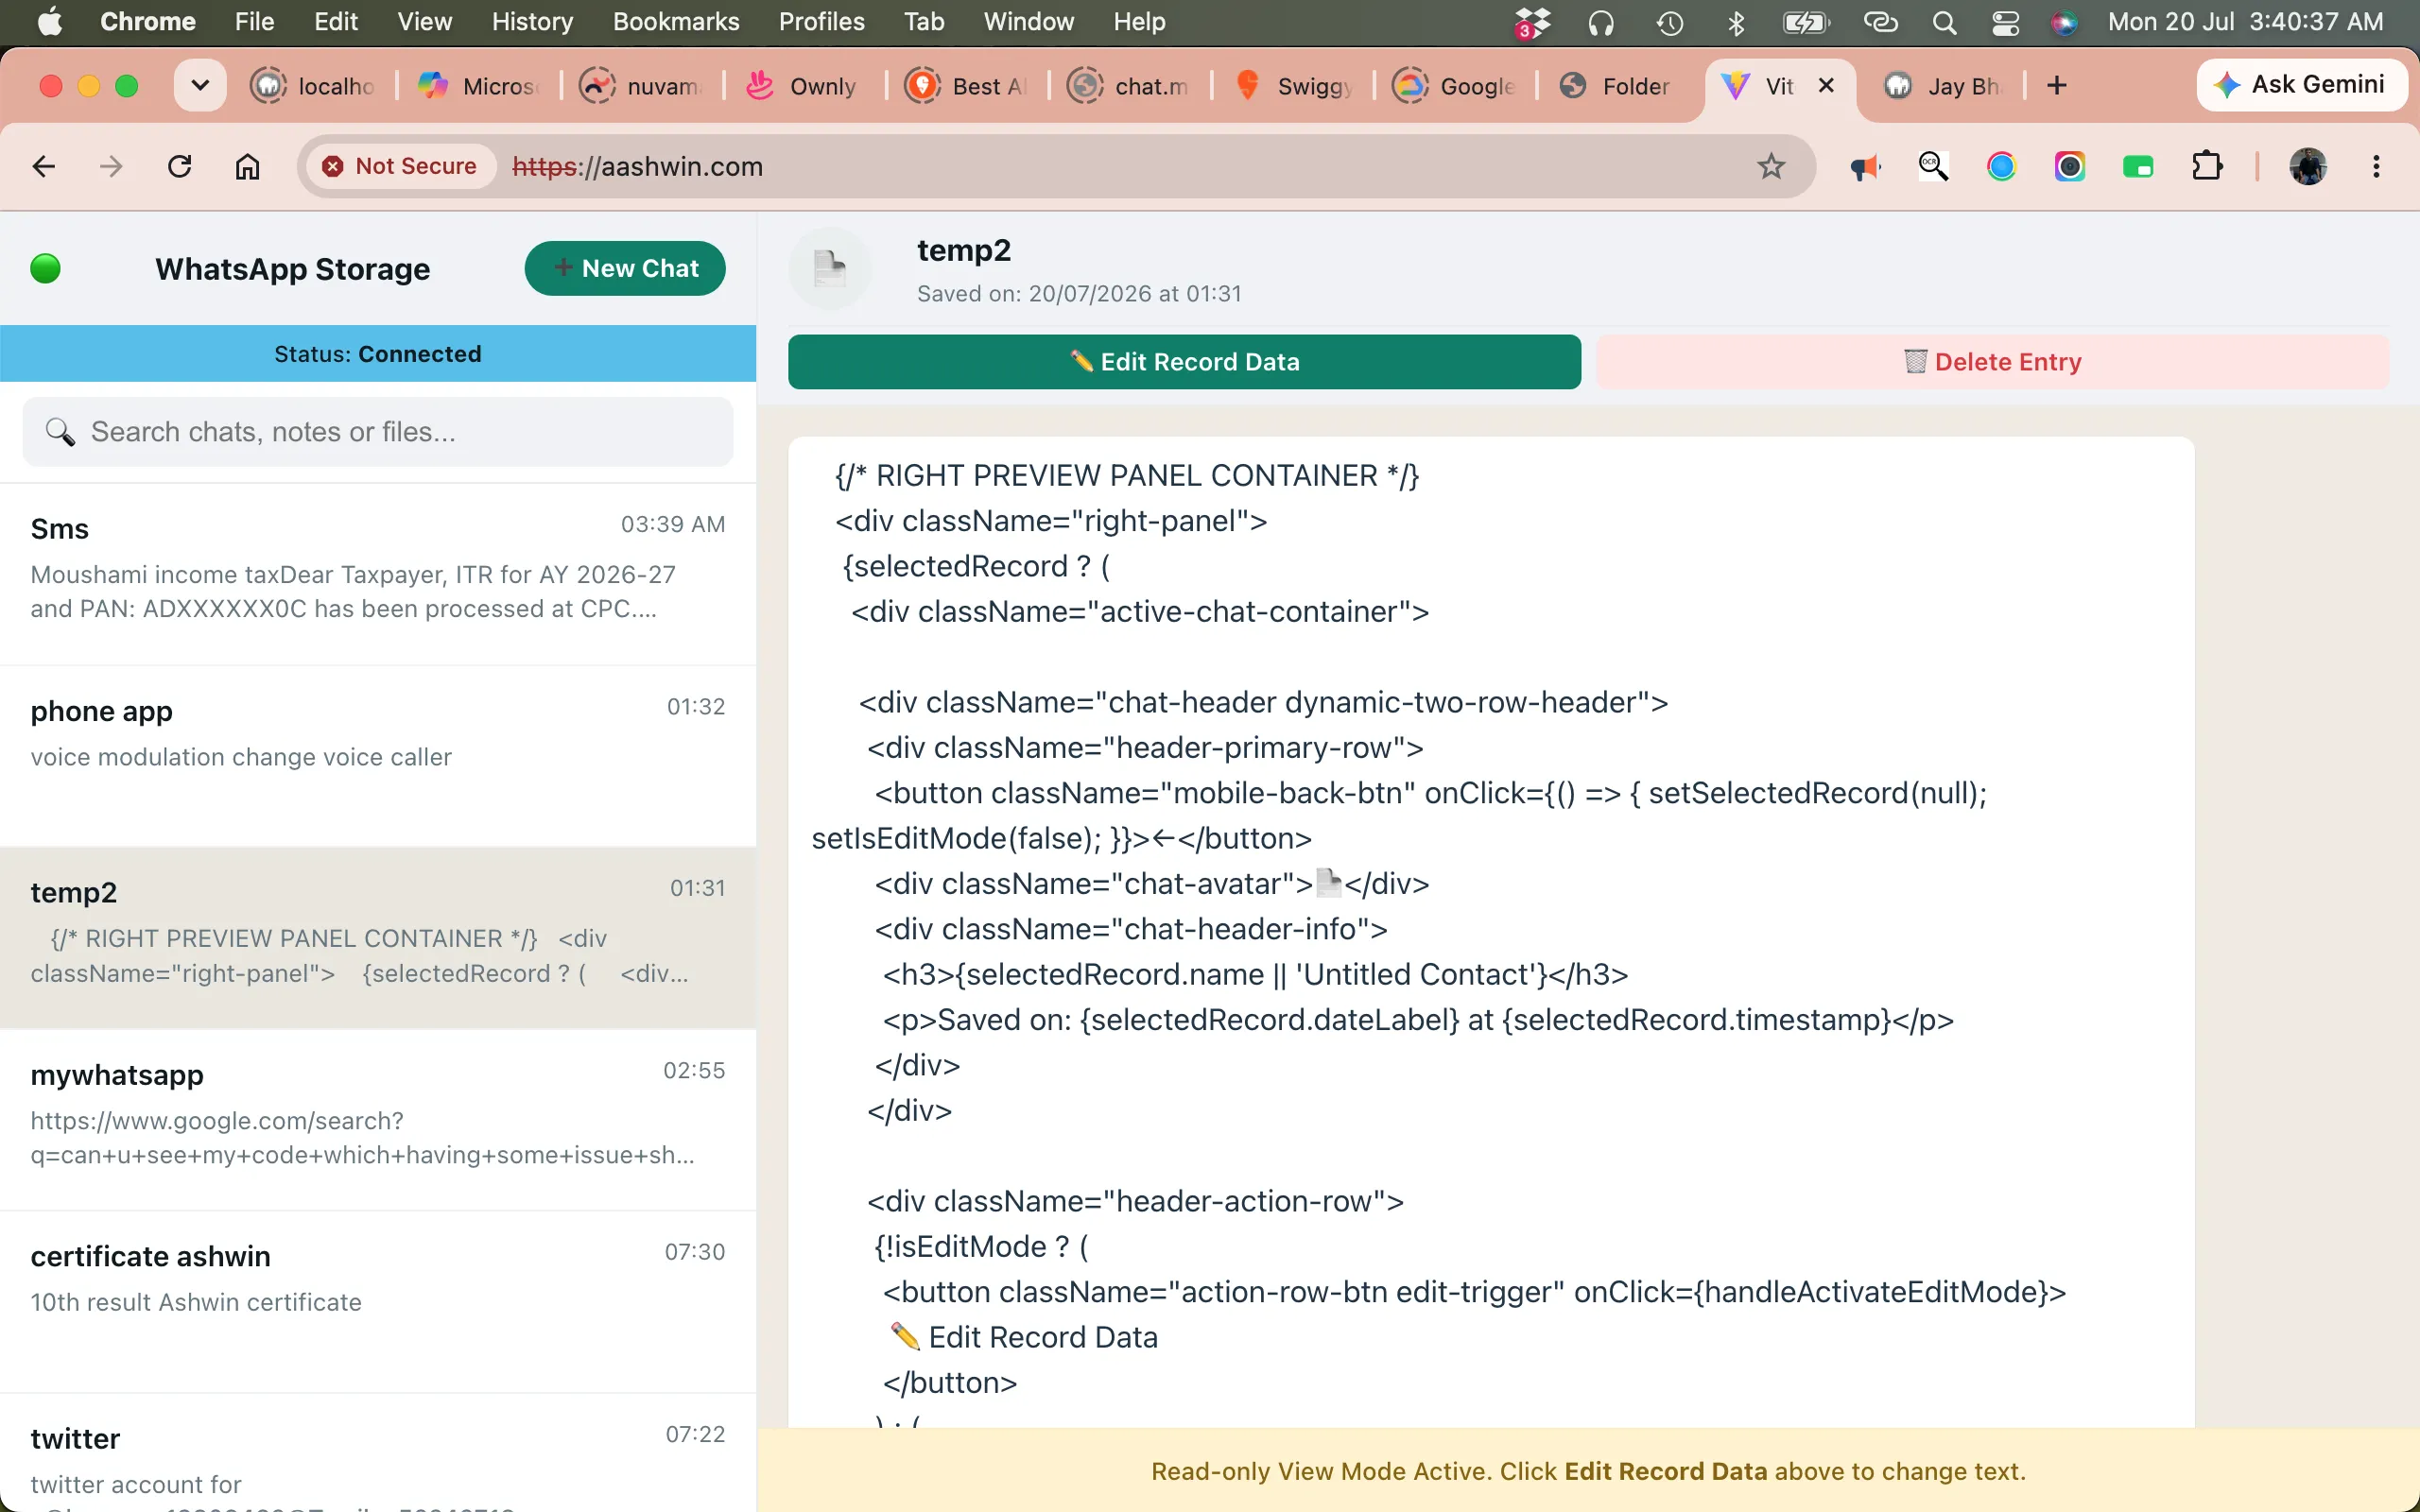Open the History menu
This screenshot has height=1512, width=2420.
click(x=532, y=22)
